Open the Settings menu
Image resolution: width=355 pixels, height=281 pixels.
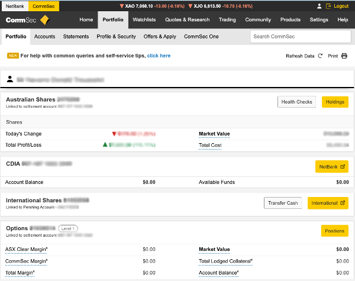(319, 20)
